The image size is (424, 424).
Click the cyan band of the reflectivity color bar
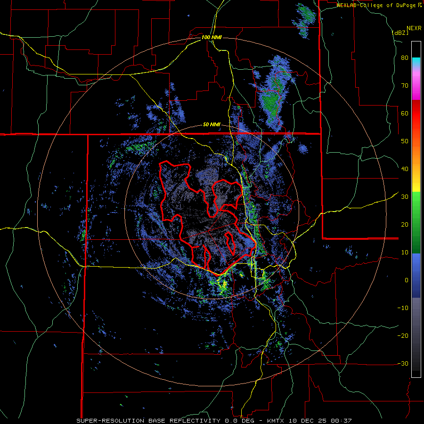point(416,61)
